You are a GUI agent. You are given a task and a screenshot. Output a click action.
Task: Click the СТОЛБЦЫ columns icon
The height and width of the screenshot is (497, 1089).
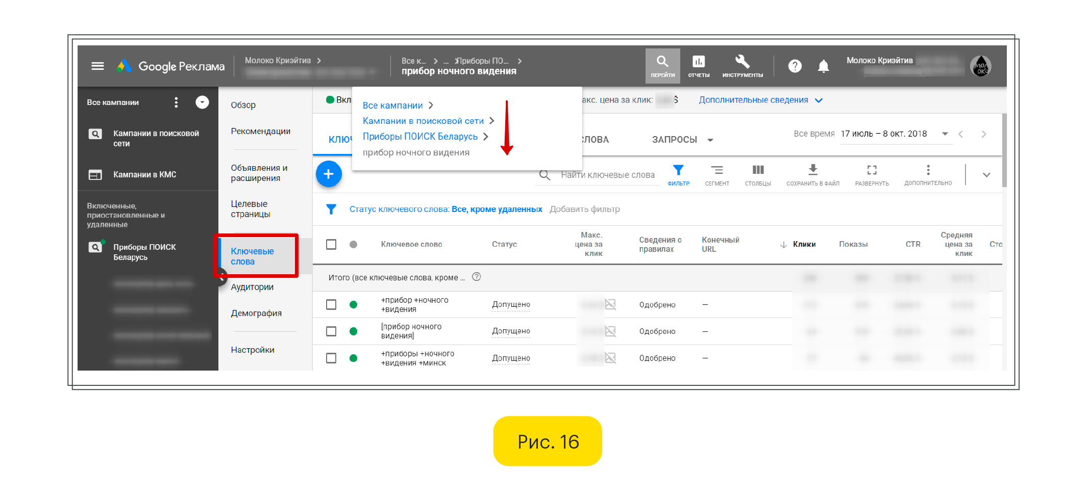[x=758, y=174]
